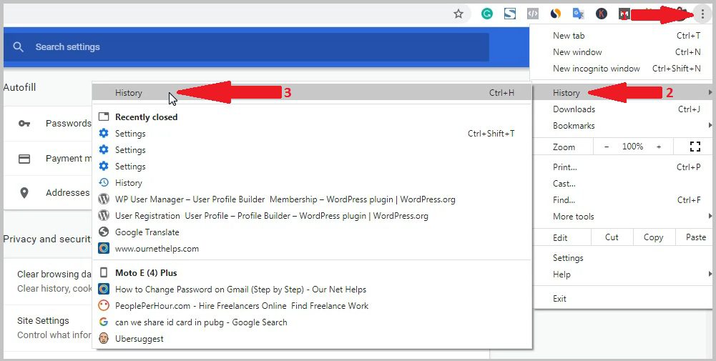Click the Cut button in Edit row

tap(612, 237)
